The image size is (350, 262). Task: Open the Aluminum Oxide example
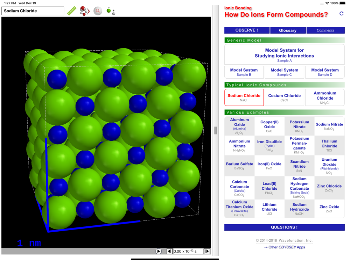pyautogui.click(x=239, y=126)
